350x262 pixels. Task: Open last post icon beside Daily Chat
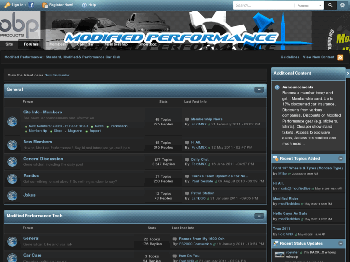pyautogui.click(x=187, y=160)
